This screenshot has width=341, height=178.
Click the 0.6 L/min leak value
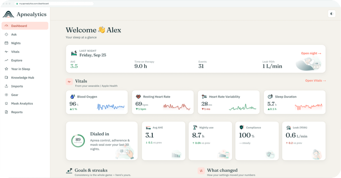click(x=296, y=136)
